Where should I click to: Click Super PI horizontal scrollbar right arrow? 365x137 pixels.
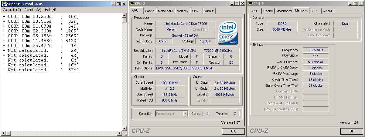point(119,133)
